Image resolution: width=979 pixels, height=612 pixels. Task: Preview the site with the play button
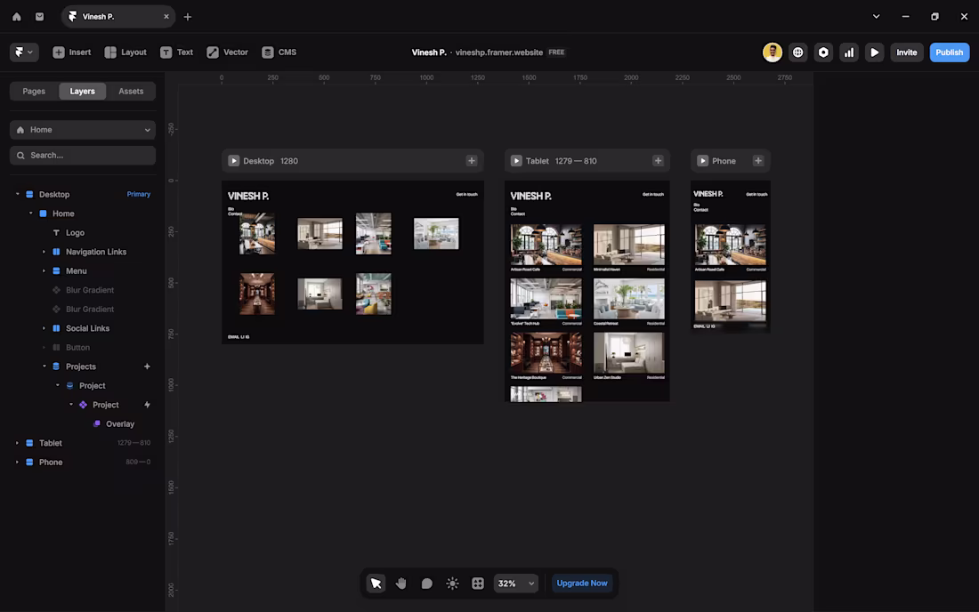(x=875, y=52)
